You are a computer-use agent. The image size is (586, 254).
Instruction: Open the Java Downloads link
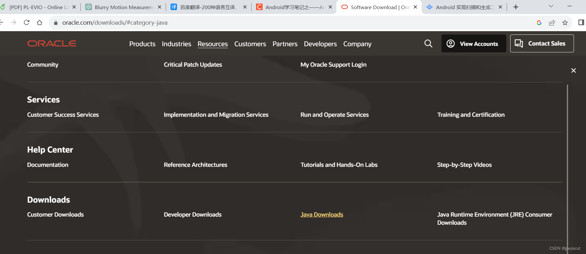[x=322, y=215]
